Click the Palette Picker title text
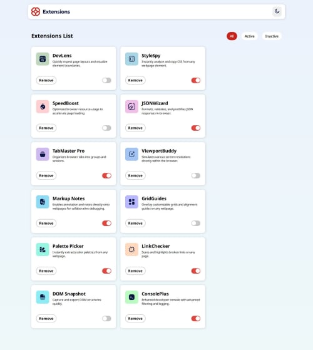The image size is (313, 350). click(68, 246)
